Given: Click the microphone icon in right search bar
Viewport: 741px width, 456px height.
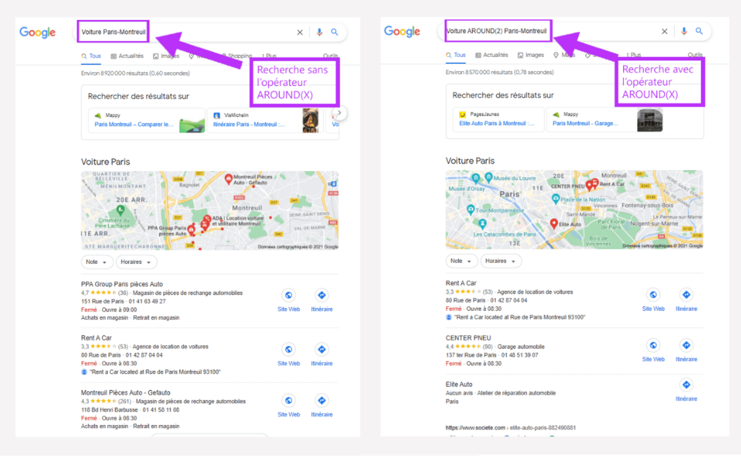Looking at the screenshot, I should (x=684, y=32).
